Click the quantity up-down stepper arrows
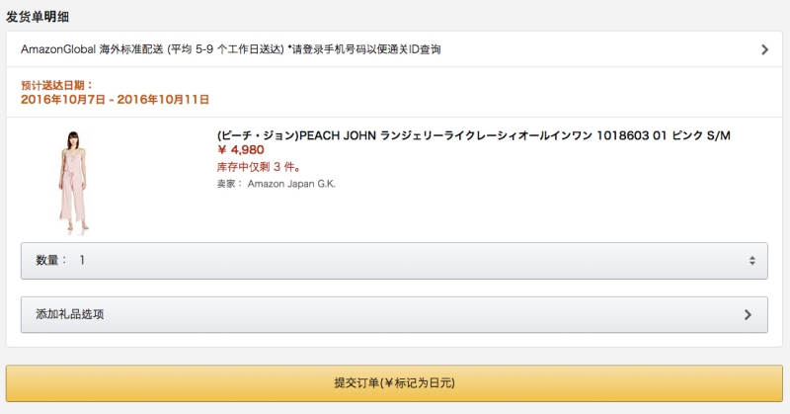 (x=751, y=261)
